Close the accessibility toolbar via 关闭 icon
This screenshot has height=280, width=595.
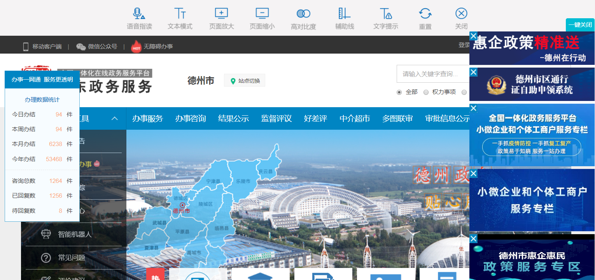[461, 17]
